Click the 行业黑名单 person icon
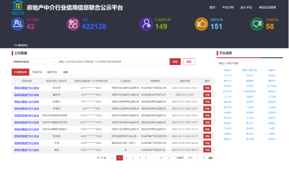 coord(146,24)
